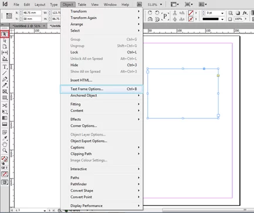Choose Insert HTML from Object menu
The image size is (254, 213).
(101, 80)
